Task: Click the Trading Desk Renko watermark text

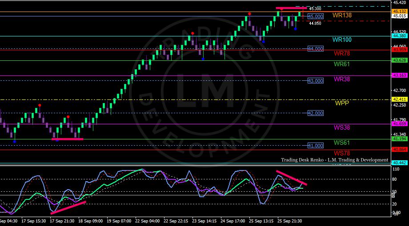Action: click(x=334, y=160)
